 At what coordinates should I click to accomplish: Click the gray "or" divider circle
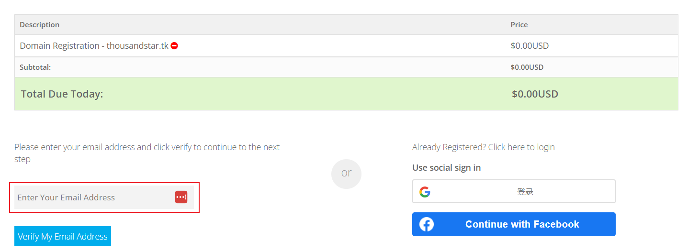point(346,174)
